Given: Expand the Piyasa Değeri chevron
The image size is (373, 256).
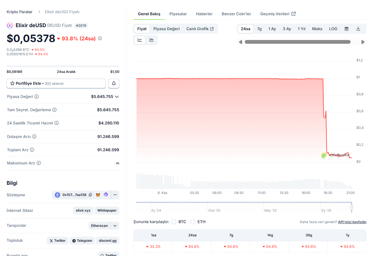Looking at the screenshot, I should point(117,97).
